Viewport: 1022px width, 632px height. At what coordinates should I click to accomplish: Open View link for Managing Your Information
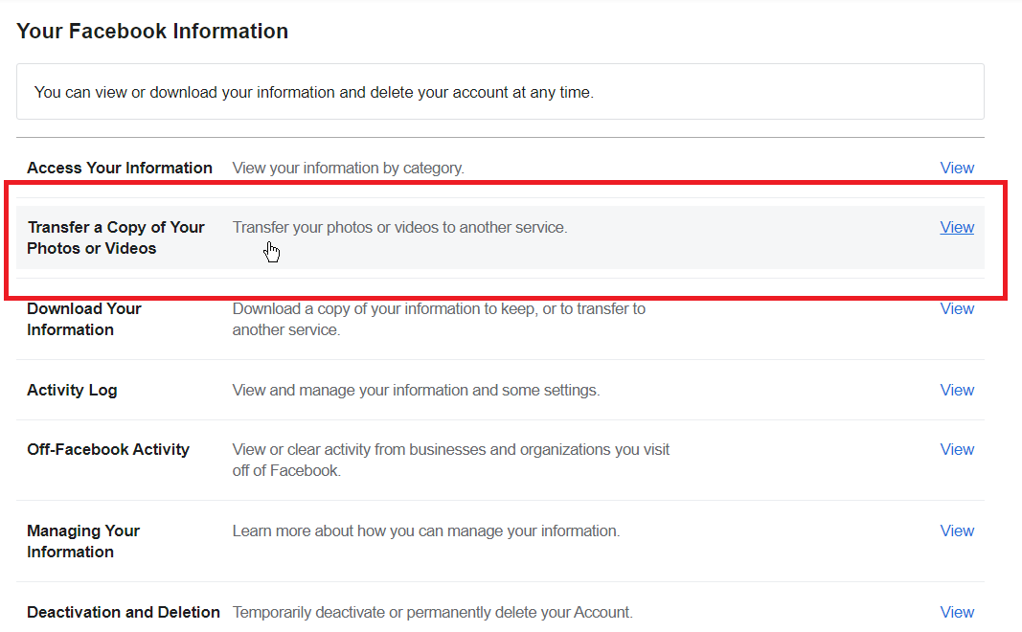click(956, 531)
